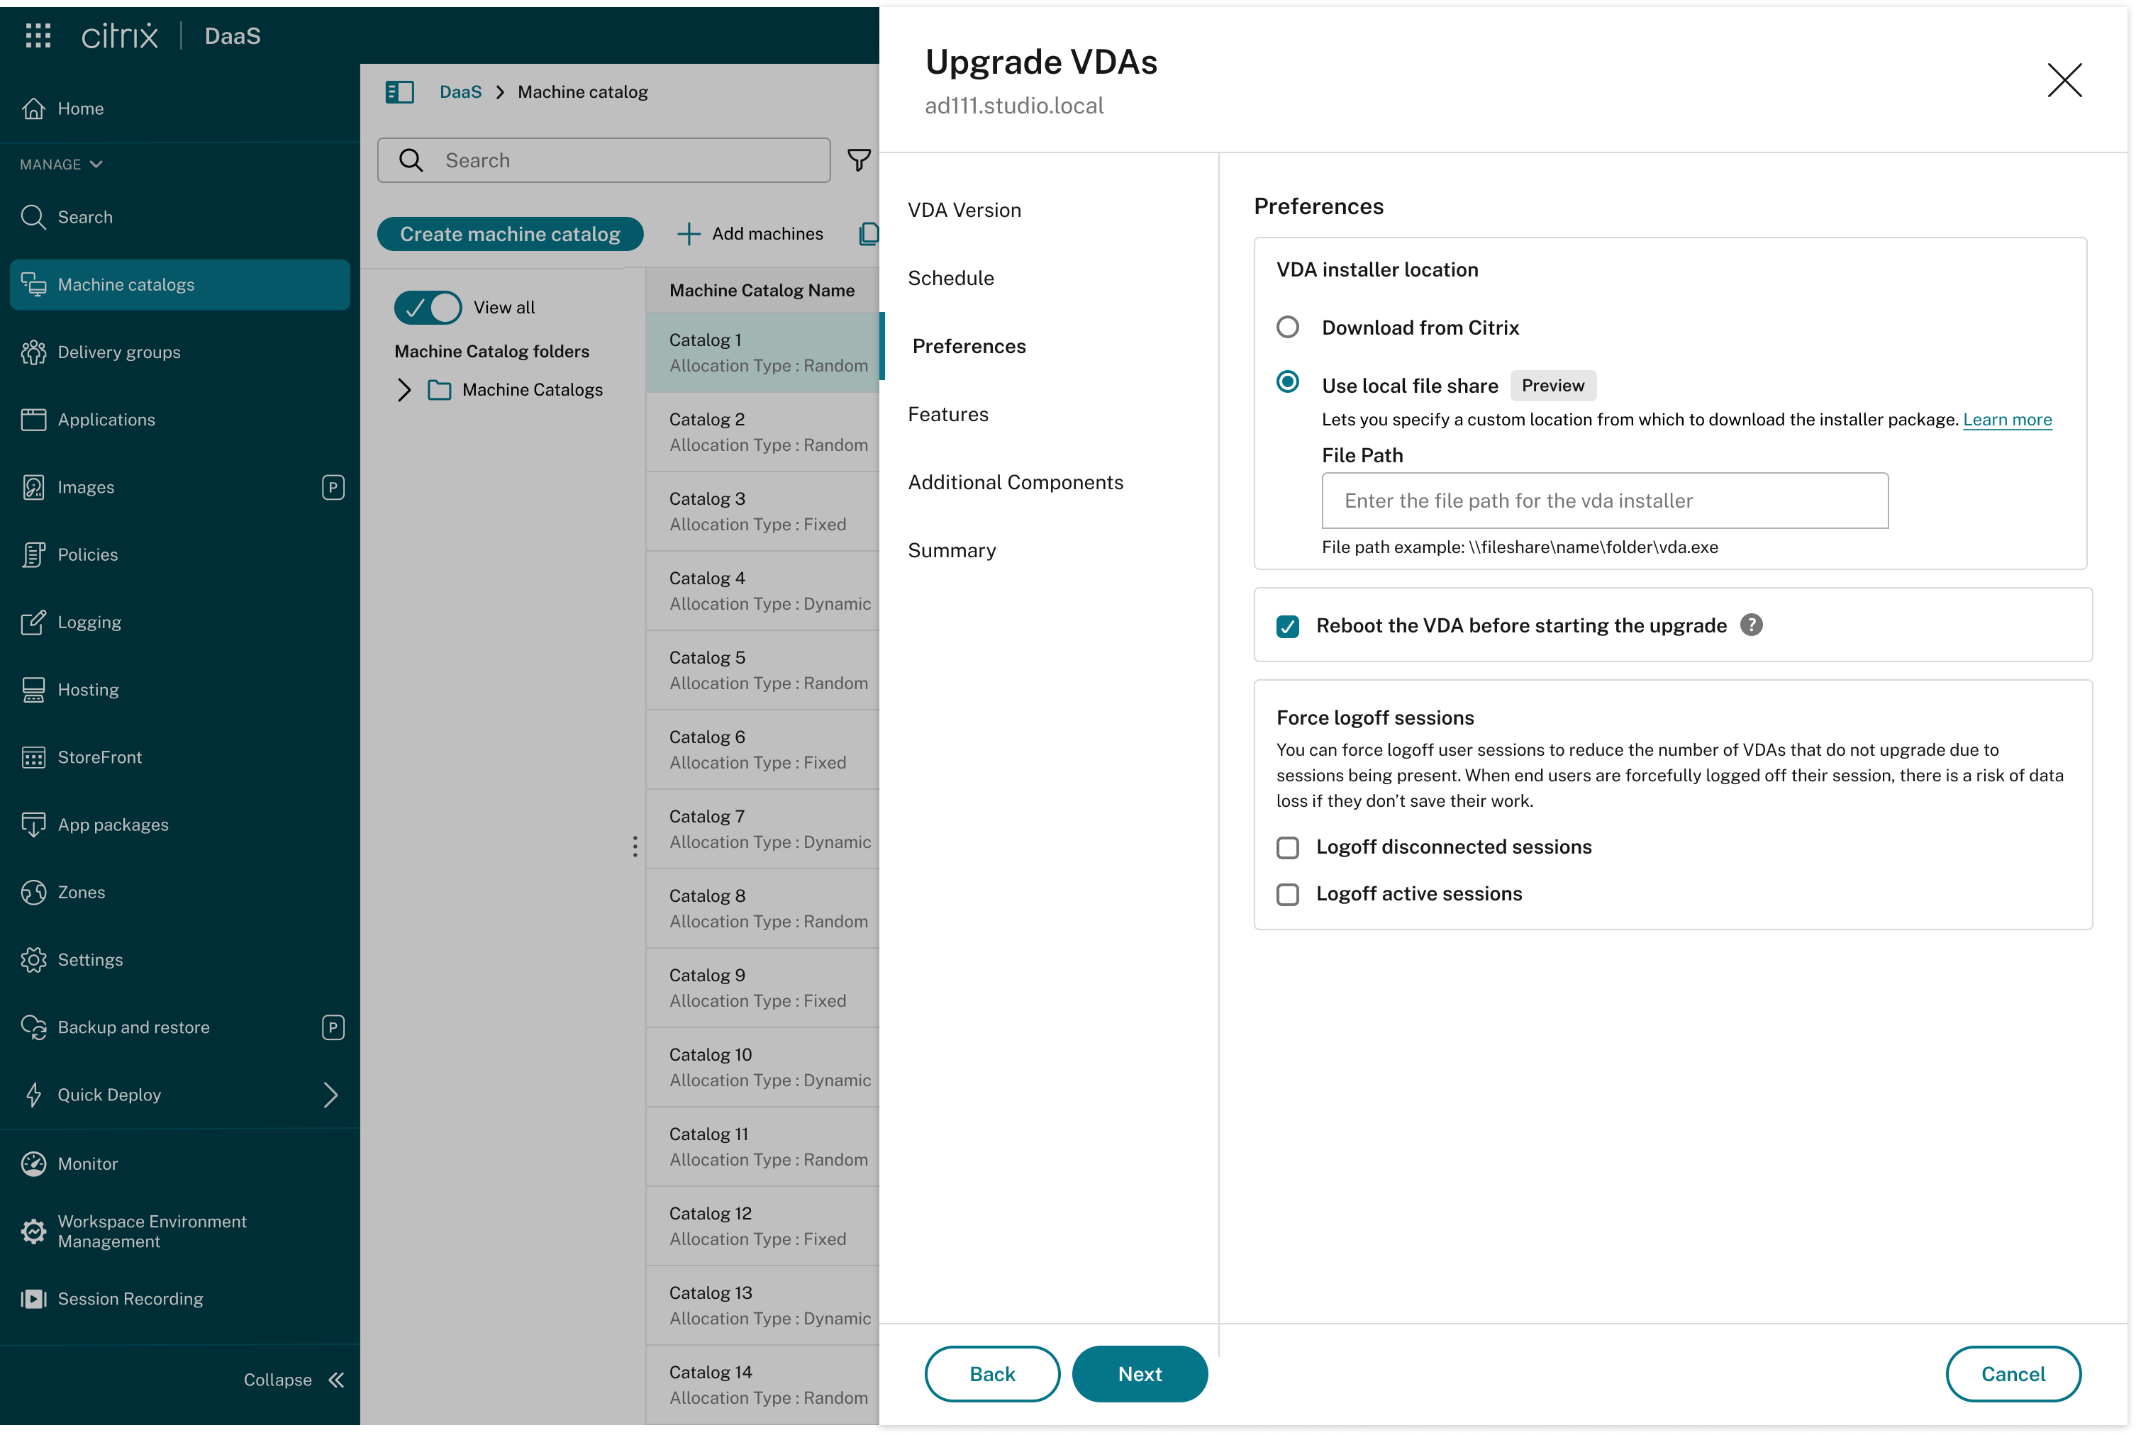This screenshot has width=2136, height=1435.
Task: Select the Catalog 2 row
Action: pos(762,432)
